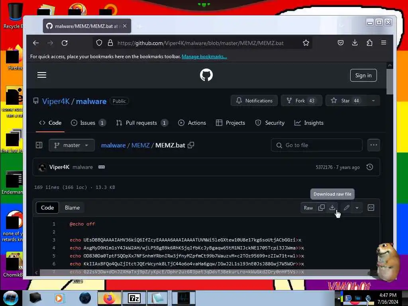The height and width of the screenshot is (306, 408).
Task: Switch to the Blame view toggle
Action: [73, 208]
